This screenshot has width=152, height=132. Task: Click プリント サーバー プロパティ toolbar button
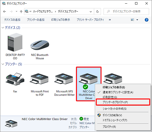90,20
